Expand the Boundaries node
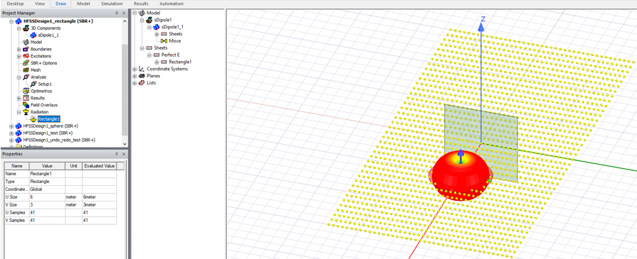 coord(19,49)
